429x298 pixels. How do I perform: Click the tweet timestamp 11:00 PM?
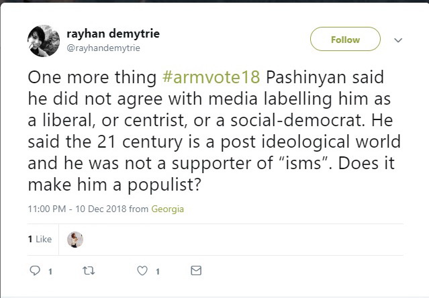point(46,209)
